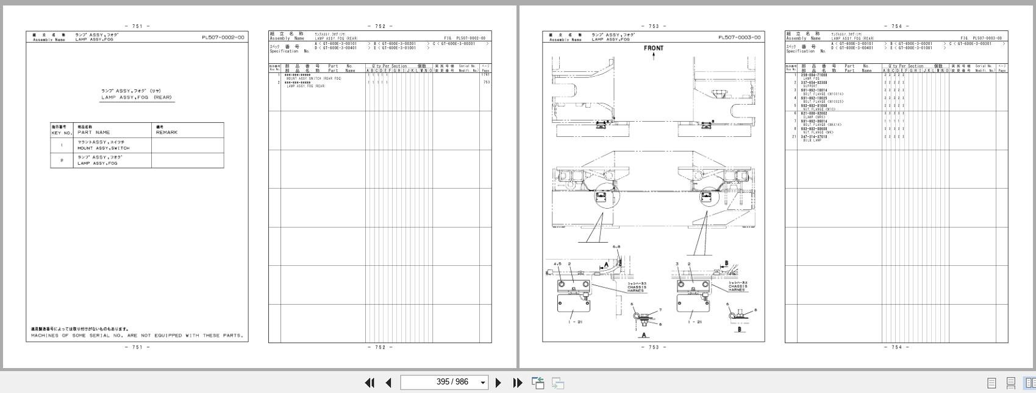The image size is (1036, 393).
Task: Switch to continuous scrolling view
Action: point(1010,383)
